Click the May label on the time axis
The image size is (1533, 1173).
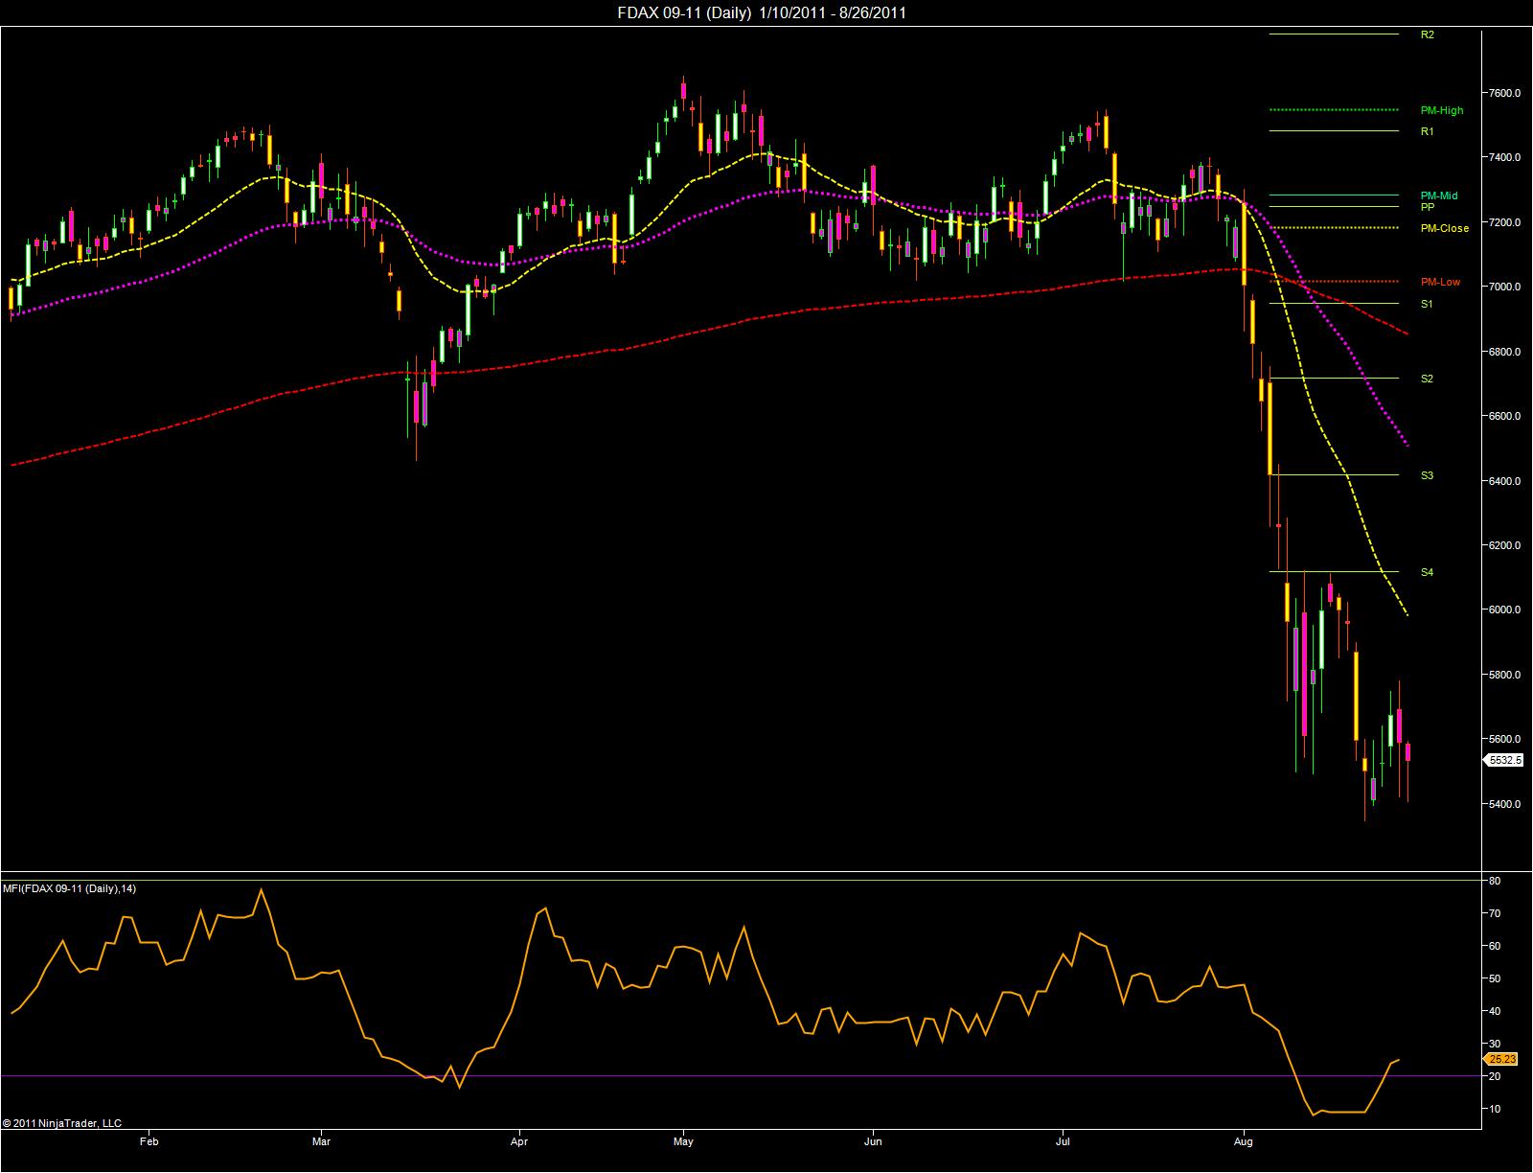pos(683,1142)
